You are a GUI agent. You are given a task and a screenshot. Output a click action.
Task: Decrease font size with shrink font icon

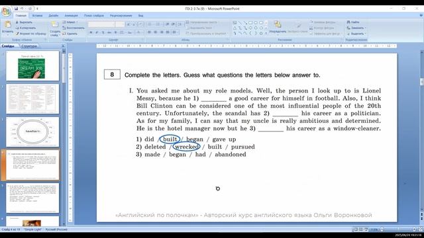click(x=134, y=24)
